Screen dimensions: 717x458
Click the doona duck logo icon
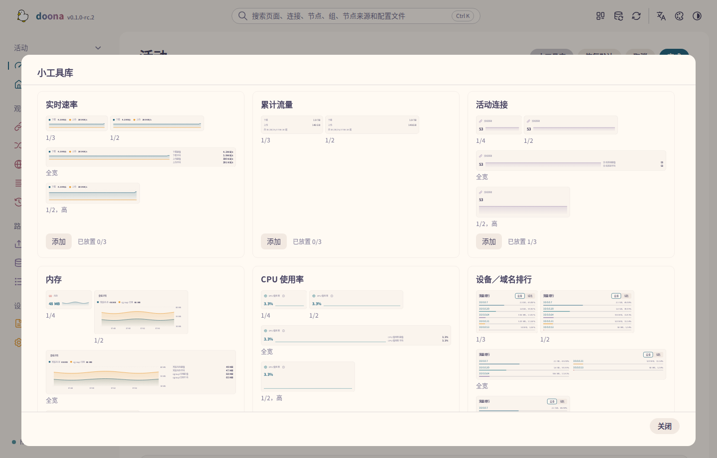pos(22,16)
